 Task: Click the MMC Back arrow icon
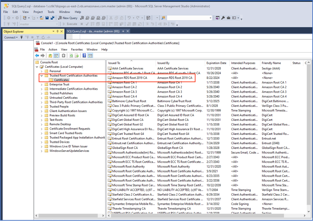pos(37,56)
